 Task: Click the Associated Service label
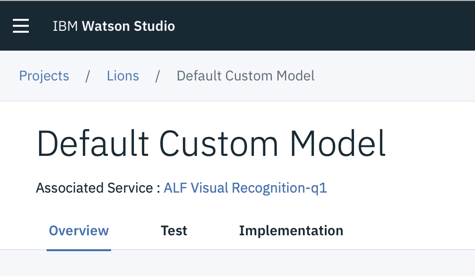pyautogui.click(x=98, y=188)
